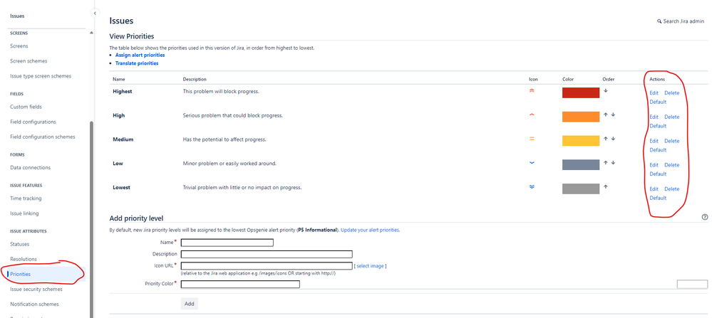The width and height of the screenshot is (712, 318).
Task: Click the select image link
Action: pyautogui.click(x=370, y=266)
